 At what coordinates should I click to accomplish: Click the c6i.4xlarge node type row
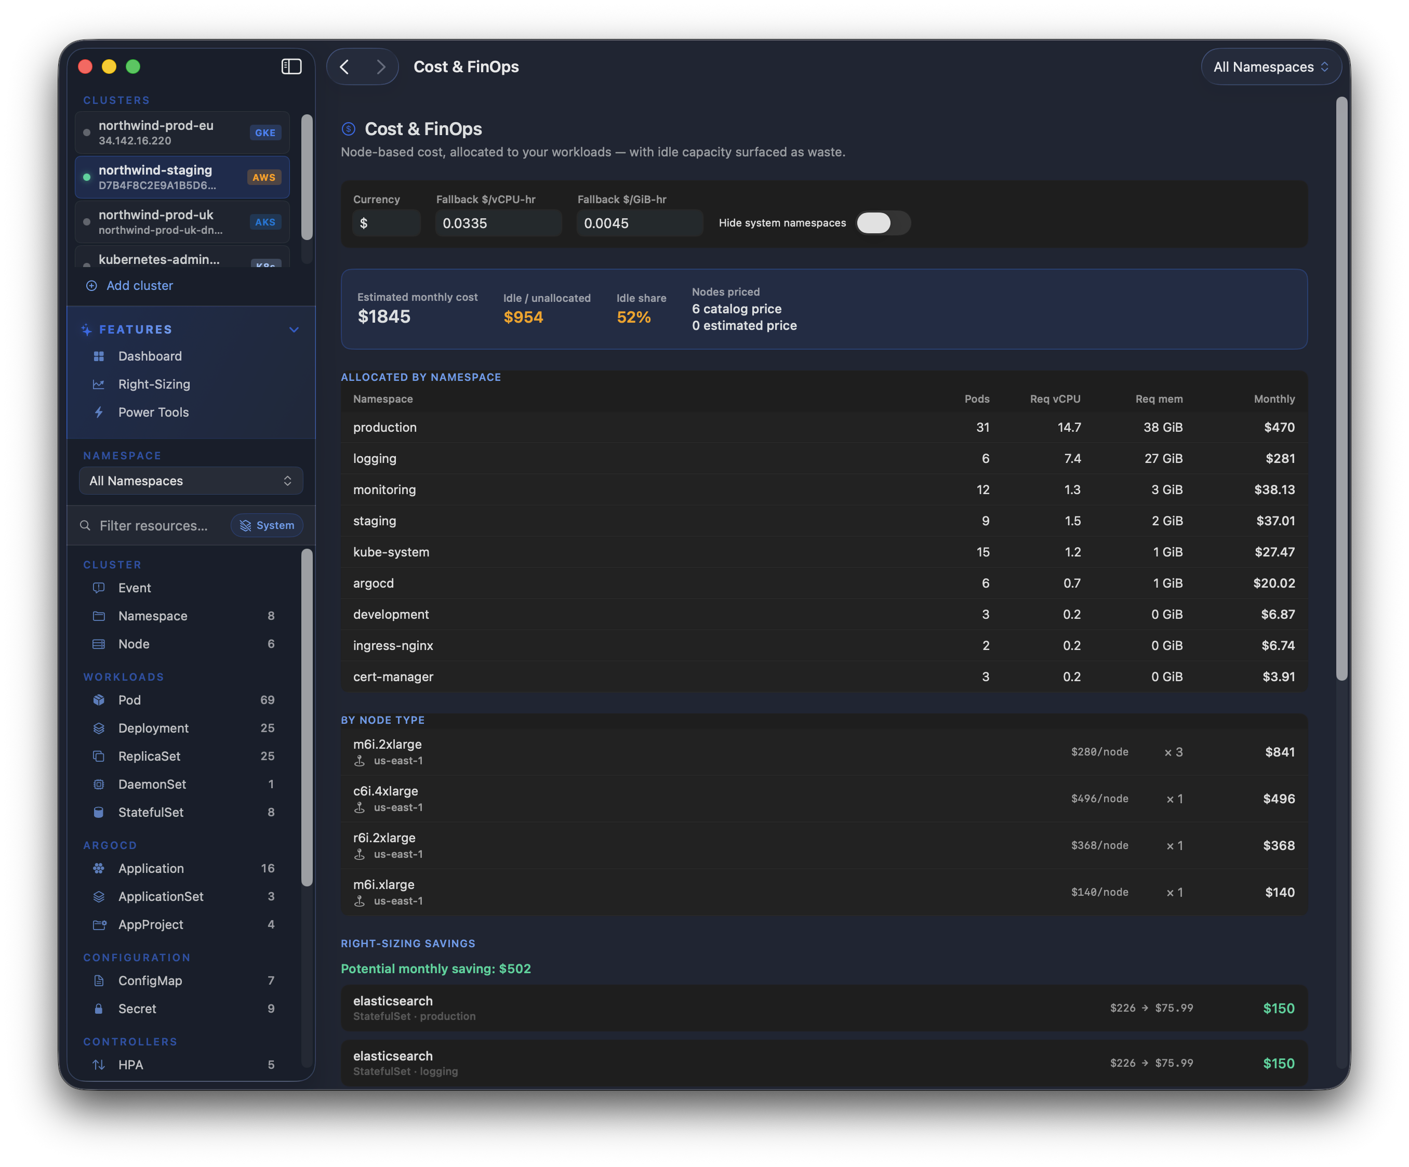point(824,799)
